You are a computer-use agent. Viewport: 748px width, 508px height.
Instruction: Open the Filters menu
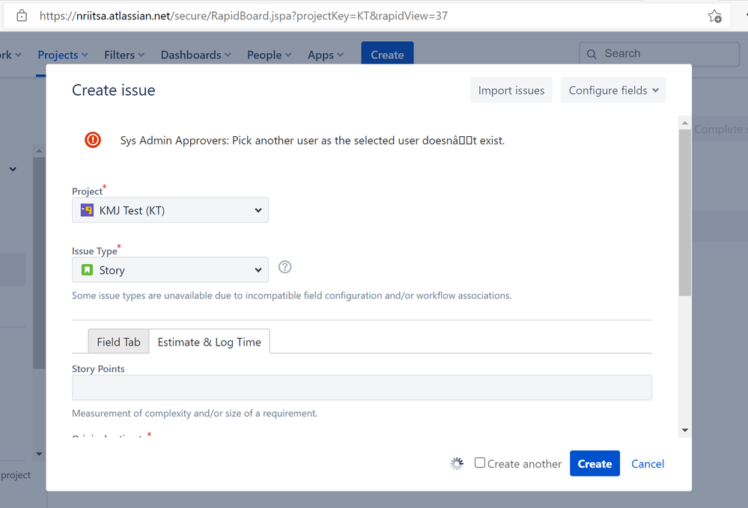click(x=124, y=55)
